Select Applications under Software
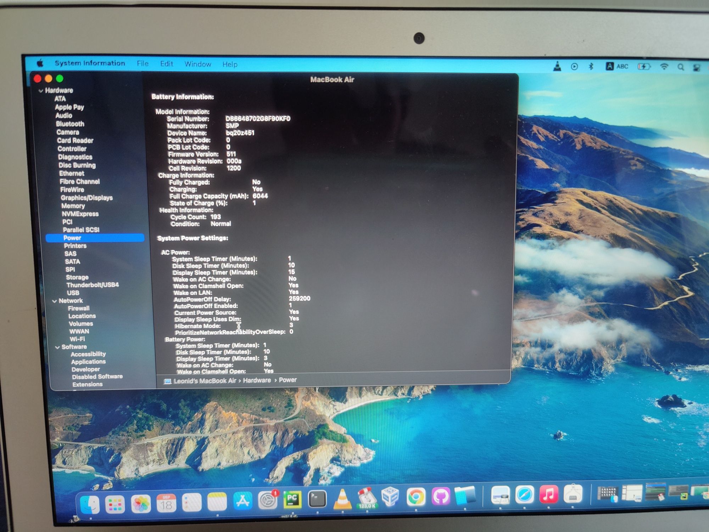709x532 pixels. [x=88, y=361]
